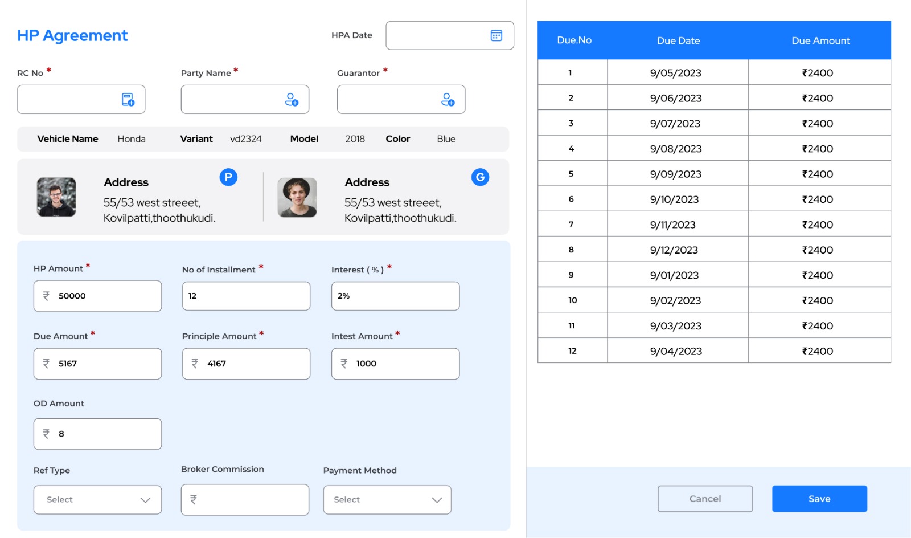Select due date 9/04/2023

click(676, 352)
